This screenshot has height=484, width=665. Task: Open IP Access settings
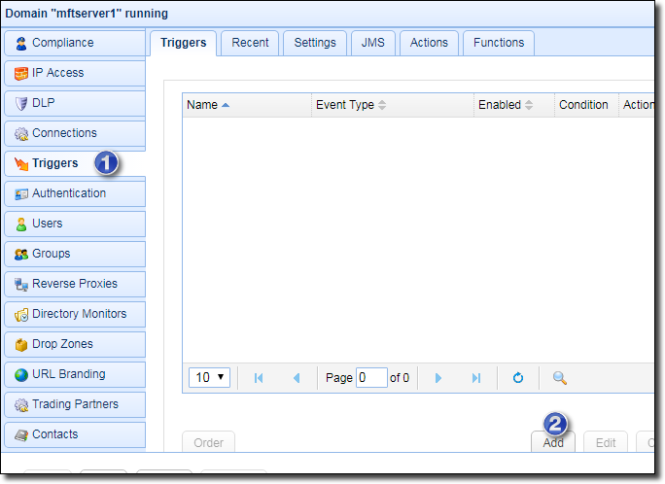(74, 73)
